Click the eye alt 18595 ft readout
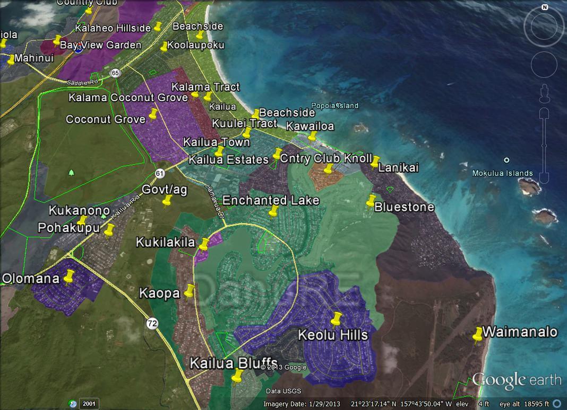The width and height of the screenshot is (567, 410). coord(525,404)
